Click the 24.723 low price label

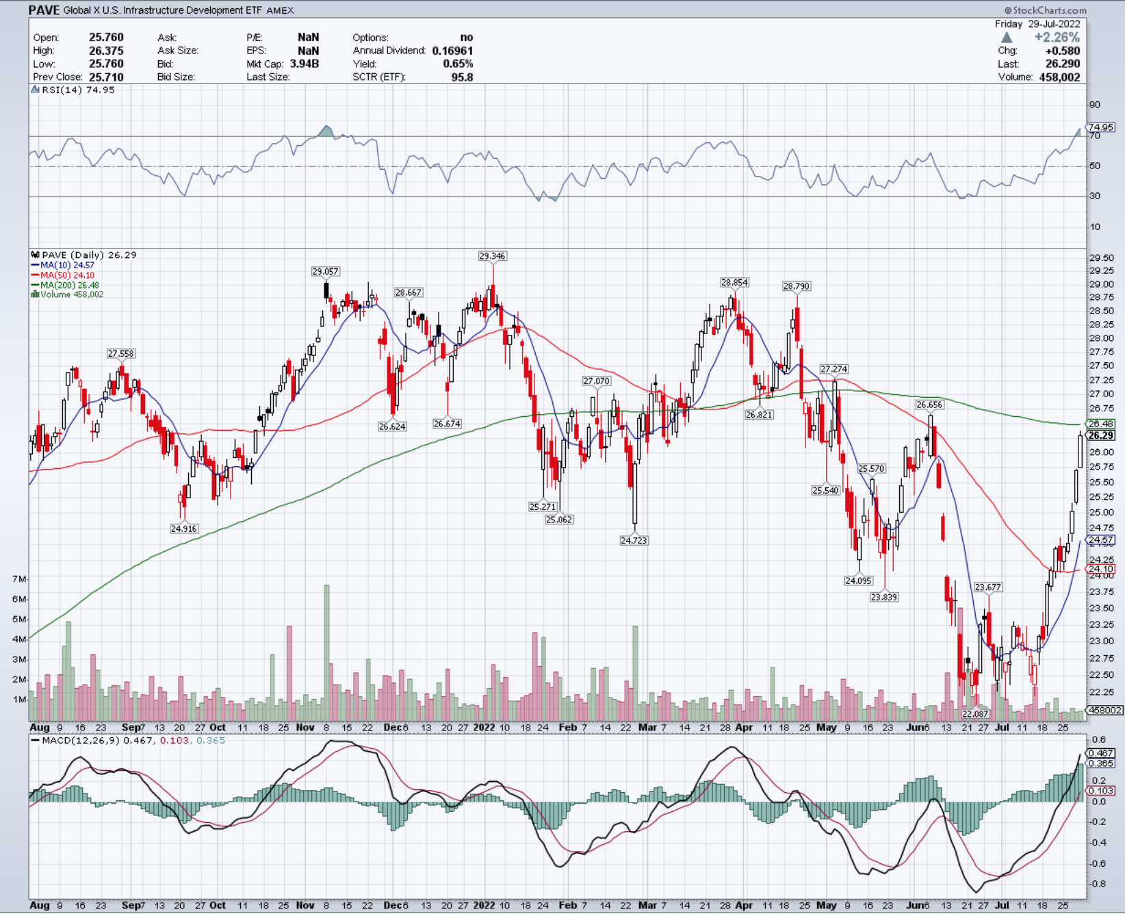634,540
